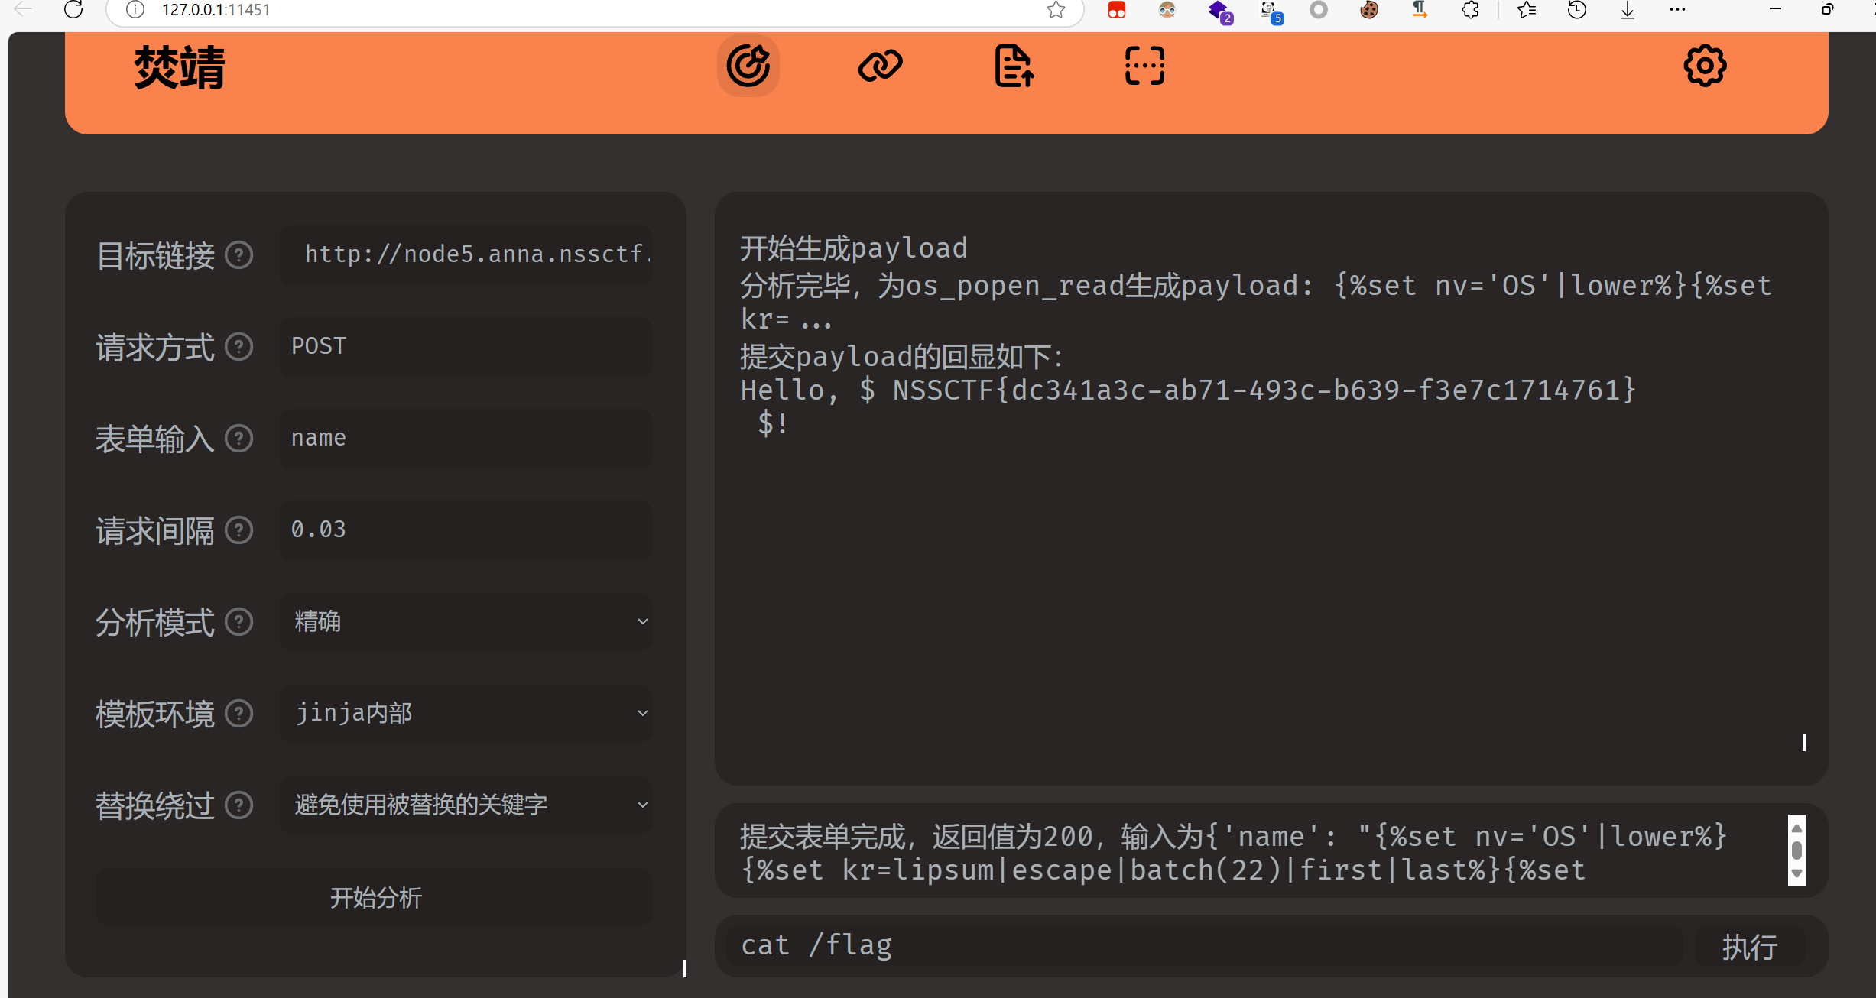This screenshot has width=1876, height=998.
Task: Open the 模板环境 dropdown showing jinja内部
Action: coord(466,713)
